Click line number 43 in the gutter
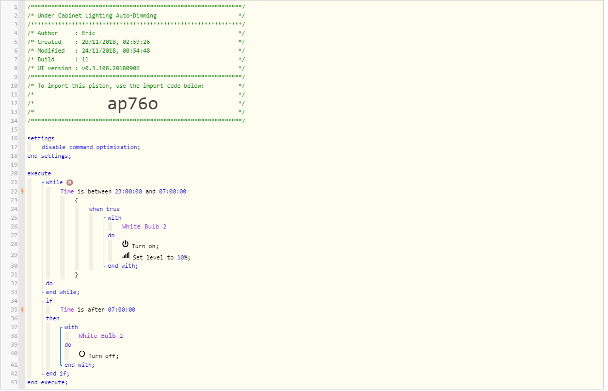This screenshot has height=391, width=608. pos(14,382)
